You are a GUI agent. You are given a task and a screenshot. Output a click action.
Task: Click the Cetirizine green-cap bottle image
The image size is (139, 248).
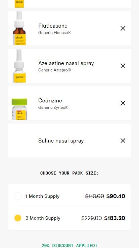[19, 109]
